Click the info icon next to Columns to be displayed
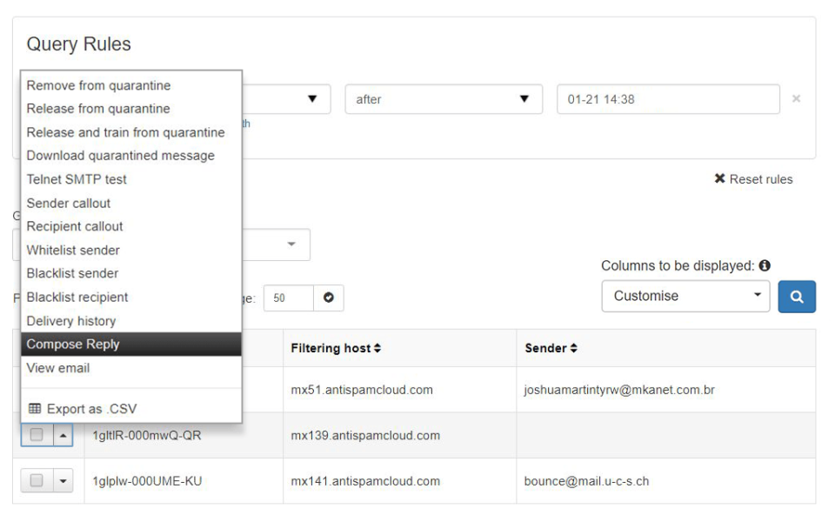 [765, 265]
